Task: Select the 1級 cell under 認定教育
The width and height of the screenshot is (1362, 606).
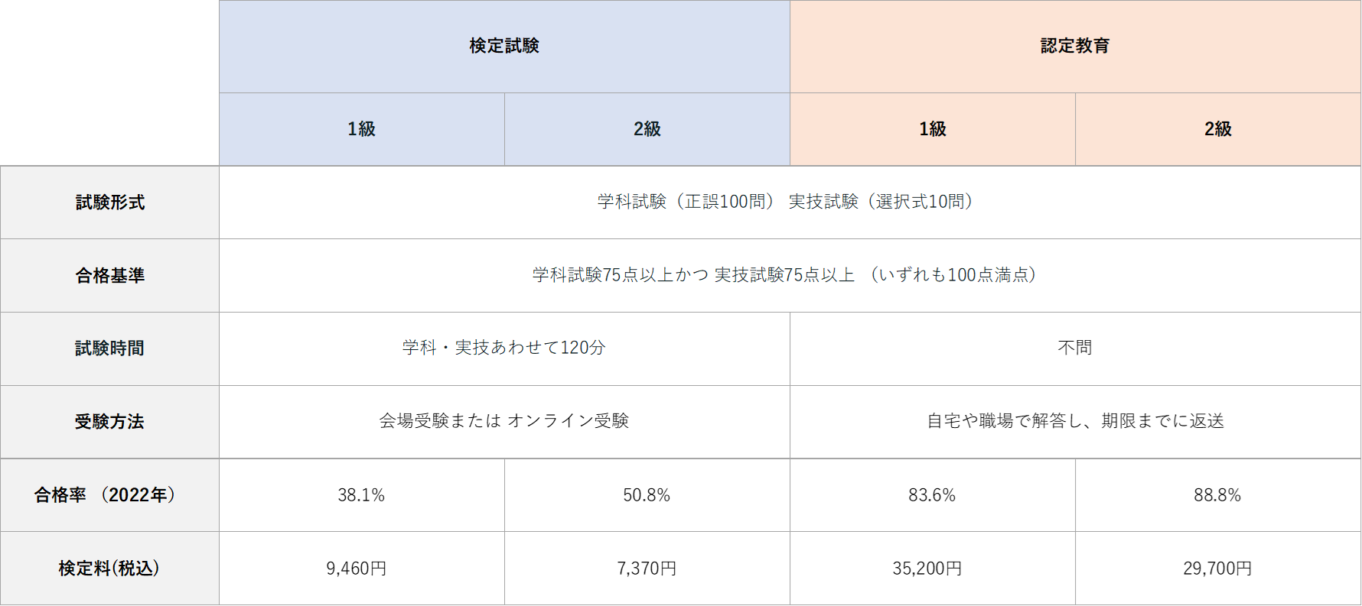Action: point(933,129)
